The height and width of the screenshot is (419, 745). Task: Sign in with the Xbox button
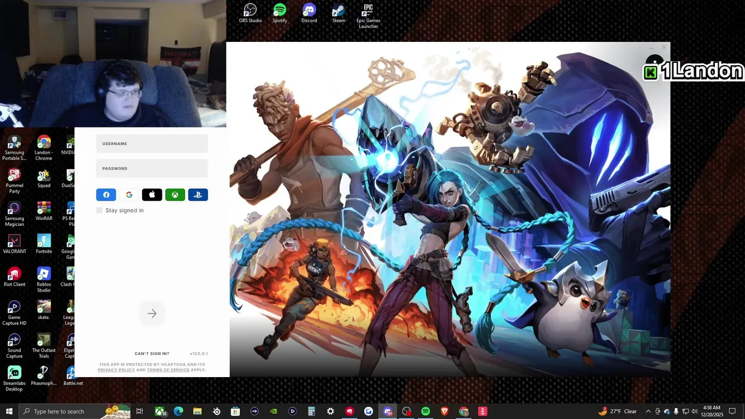(x=175, y=195)
